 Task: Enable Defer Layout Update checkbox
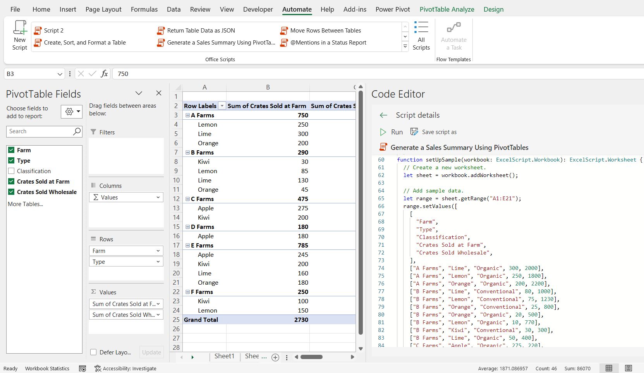[93, 352]
